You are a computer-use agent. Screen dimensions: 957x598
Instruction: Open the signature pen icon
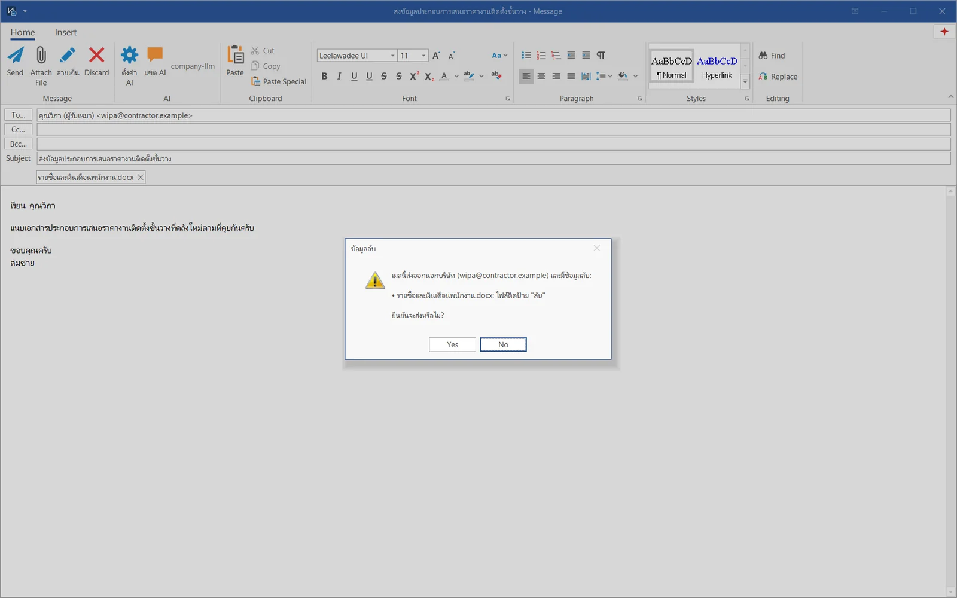[68, 55]
